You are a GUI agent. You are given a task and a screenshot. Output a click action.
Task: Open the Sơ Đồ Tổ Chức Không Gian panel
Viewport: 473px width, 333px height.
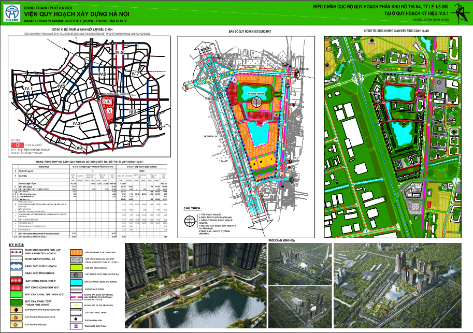396,129
